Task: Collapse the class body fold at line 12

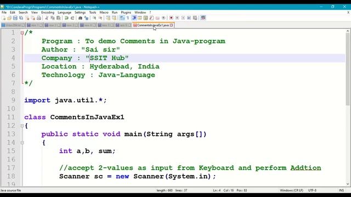Action: [x=22, y=126]
